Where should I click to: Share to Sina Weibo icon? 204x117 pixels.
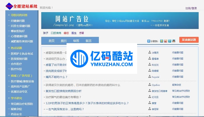click(x=166, y=41)
